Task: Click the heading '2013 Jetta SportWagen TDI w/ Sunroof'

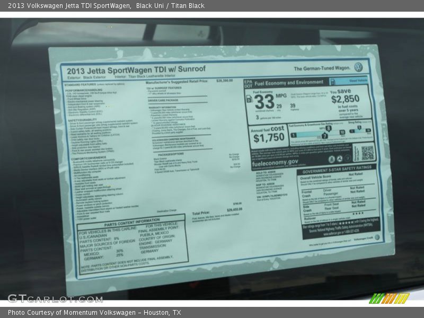Action: click(x=136, y=70)
